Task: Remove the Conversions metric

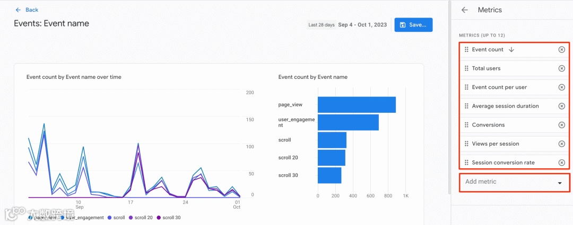Action: (562, 125)
